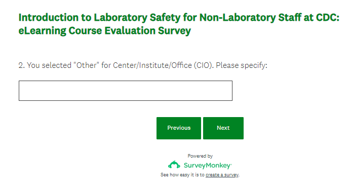The image size is (351, 186).
Task: Click the question number "2."
Action: (21, 65)
